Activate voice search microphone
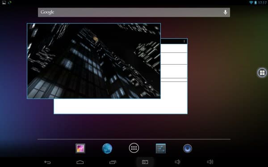The image size is (268, 167). pos(225,12)
